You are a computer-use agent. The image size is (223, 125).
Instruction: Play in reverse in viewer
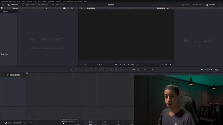[120, 65]
